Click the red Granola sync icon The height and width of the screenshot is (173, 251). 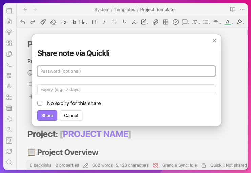point(155,165)
